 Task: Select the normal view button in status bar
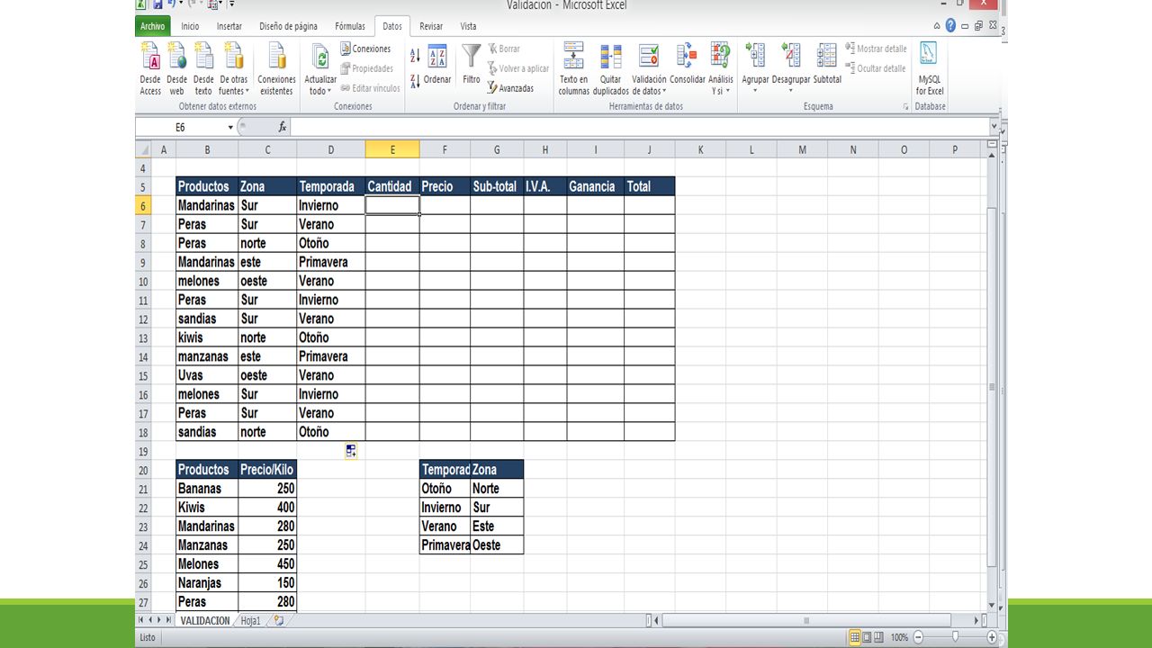point(856,637)
